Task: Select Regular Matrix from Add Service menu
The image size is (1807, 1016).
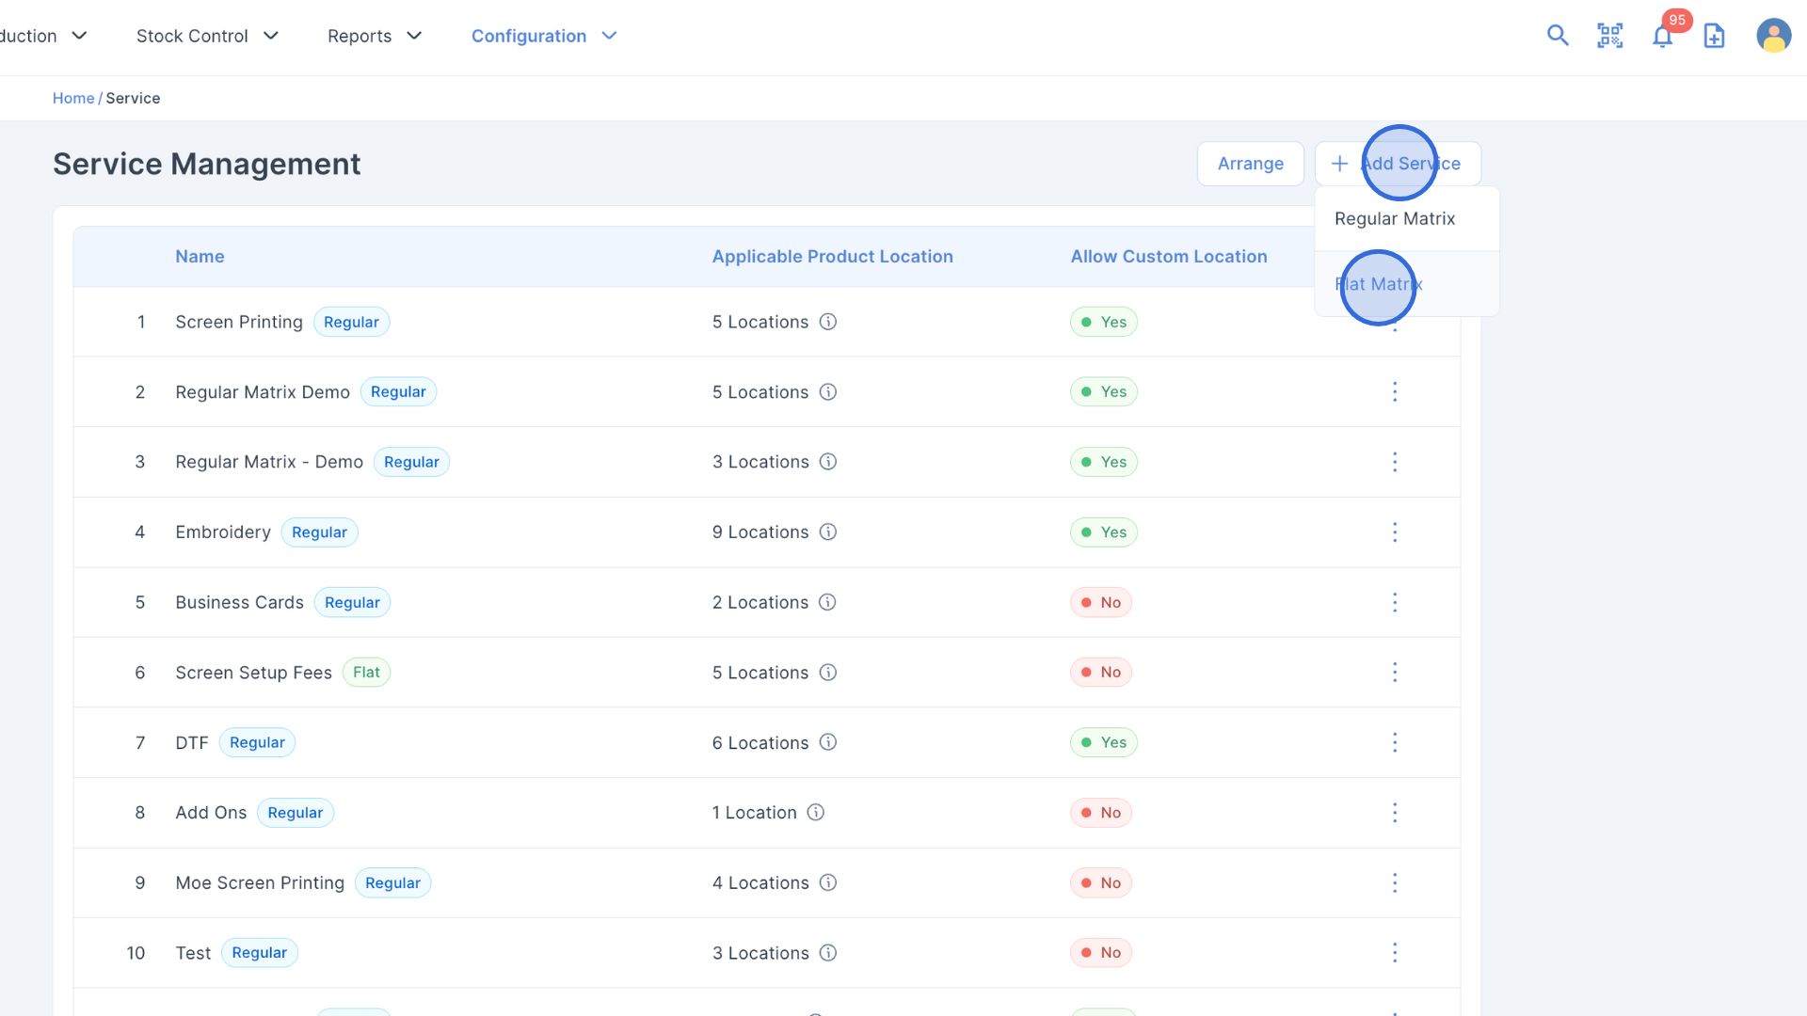Action: [1395, 219]
